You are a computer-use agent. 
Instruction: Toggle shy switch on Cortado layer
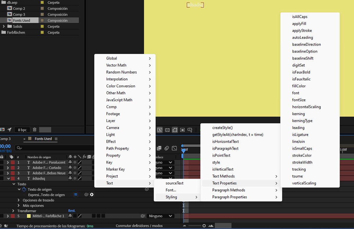[x=70, y=168]
